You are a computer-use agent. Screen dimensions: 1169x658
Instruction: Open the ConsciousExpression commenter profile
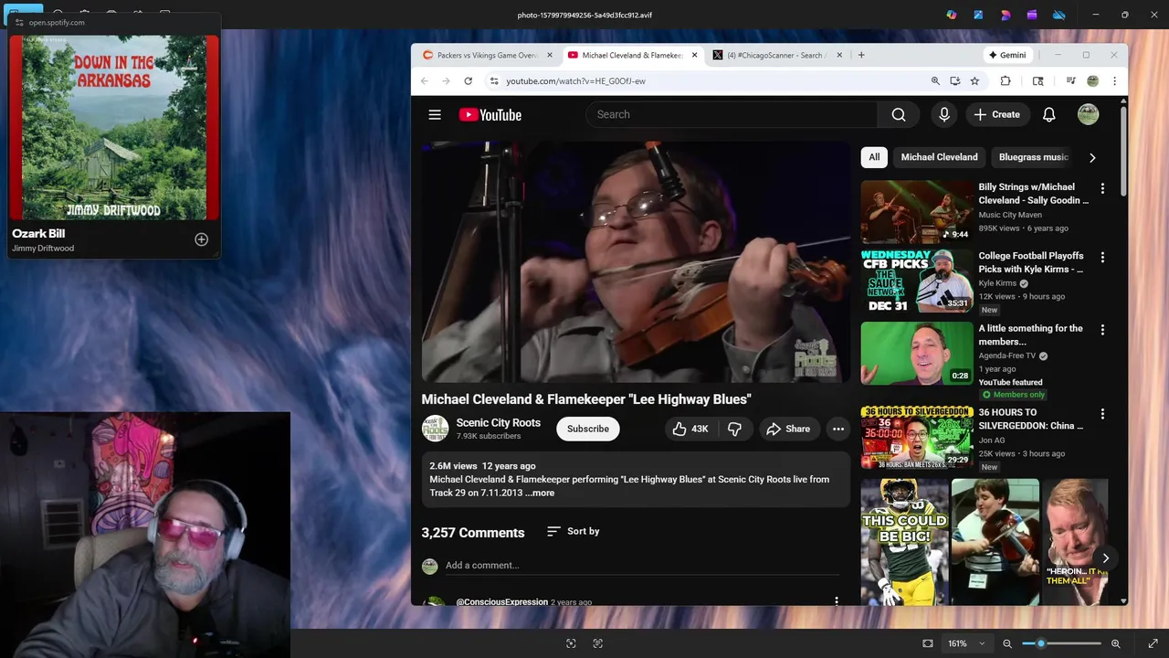coord(502,601)
